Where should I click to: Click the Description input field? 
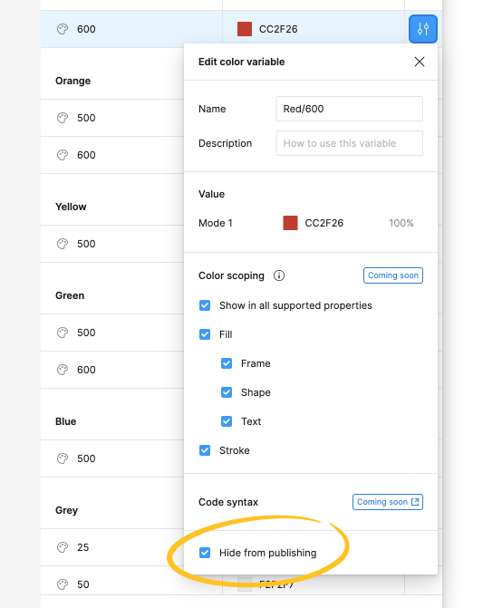pos(349,143)
